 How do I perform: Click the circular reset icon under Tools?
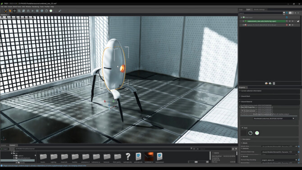click(250, 133)
